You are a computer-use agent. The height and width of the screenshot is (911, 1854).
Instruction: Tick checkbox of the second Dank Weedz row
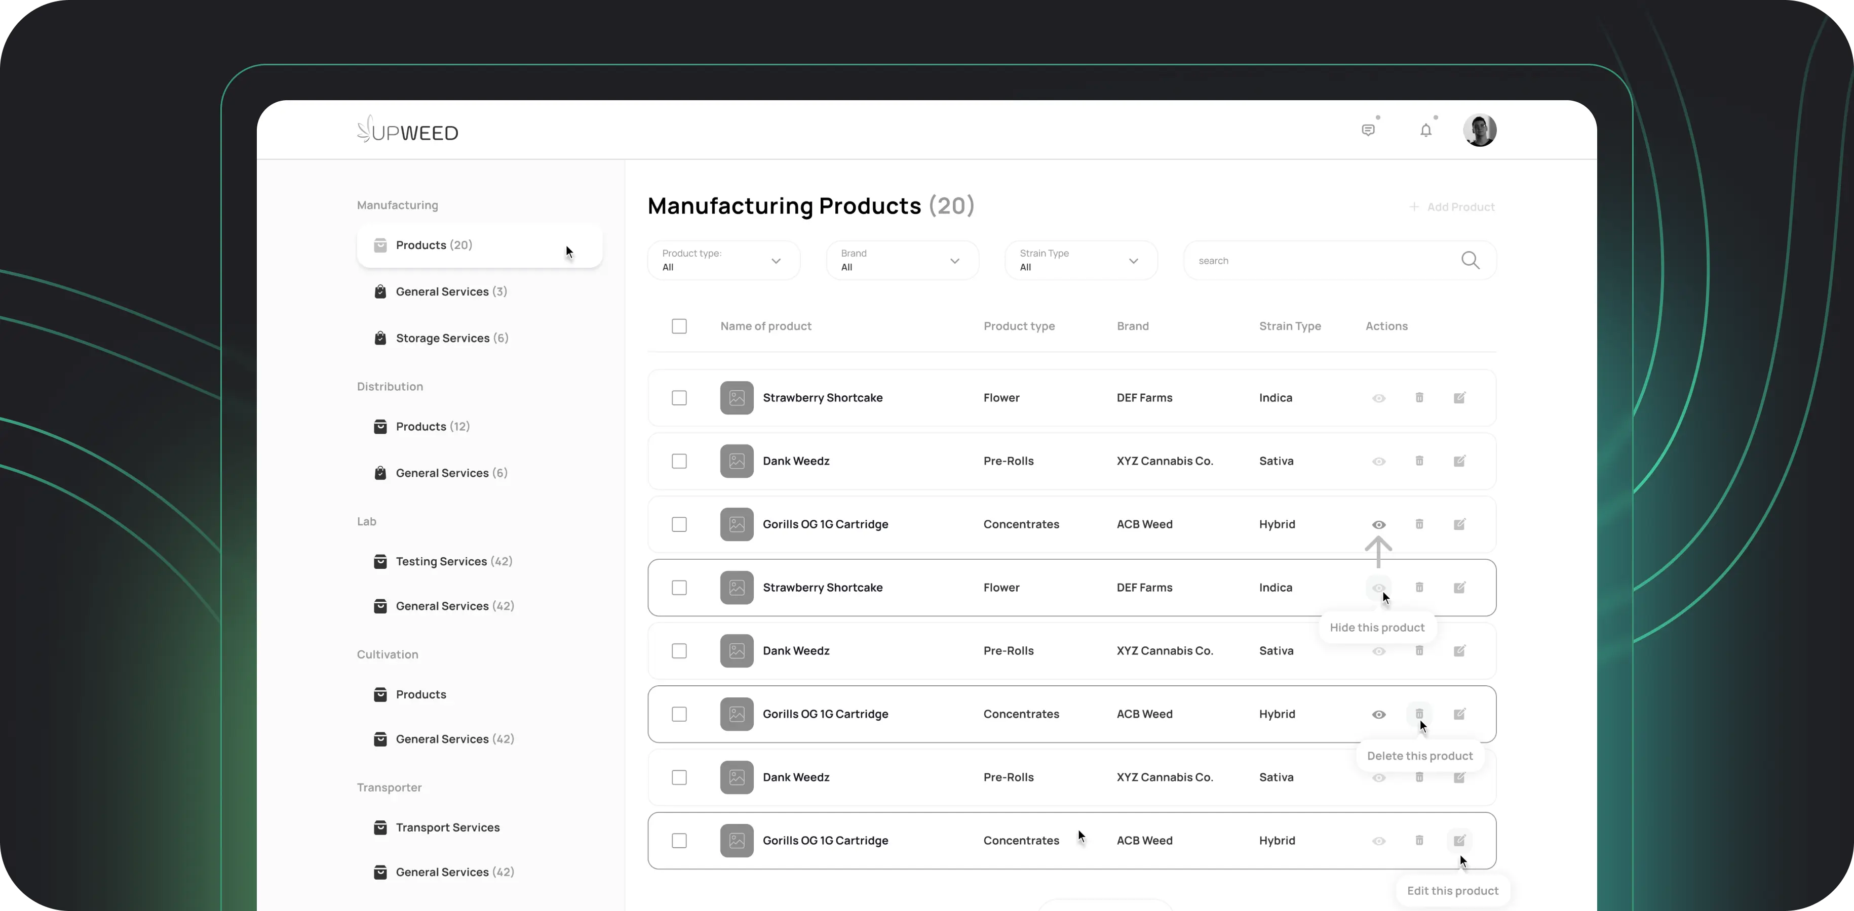(x=679, y=651)
